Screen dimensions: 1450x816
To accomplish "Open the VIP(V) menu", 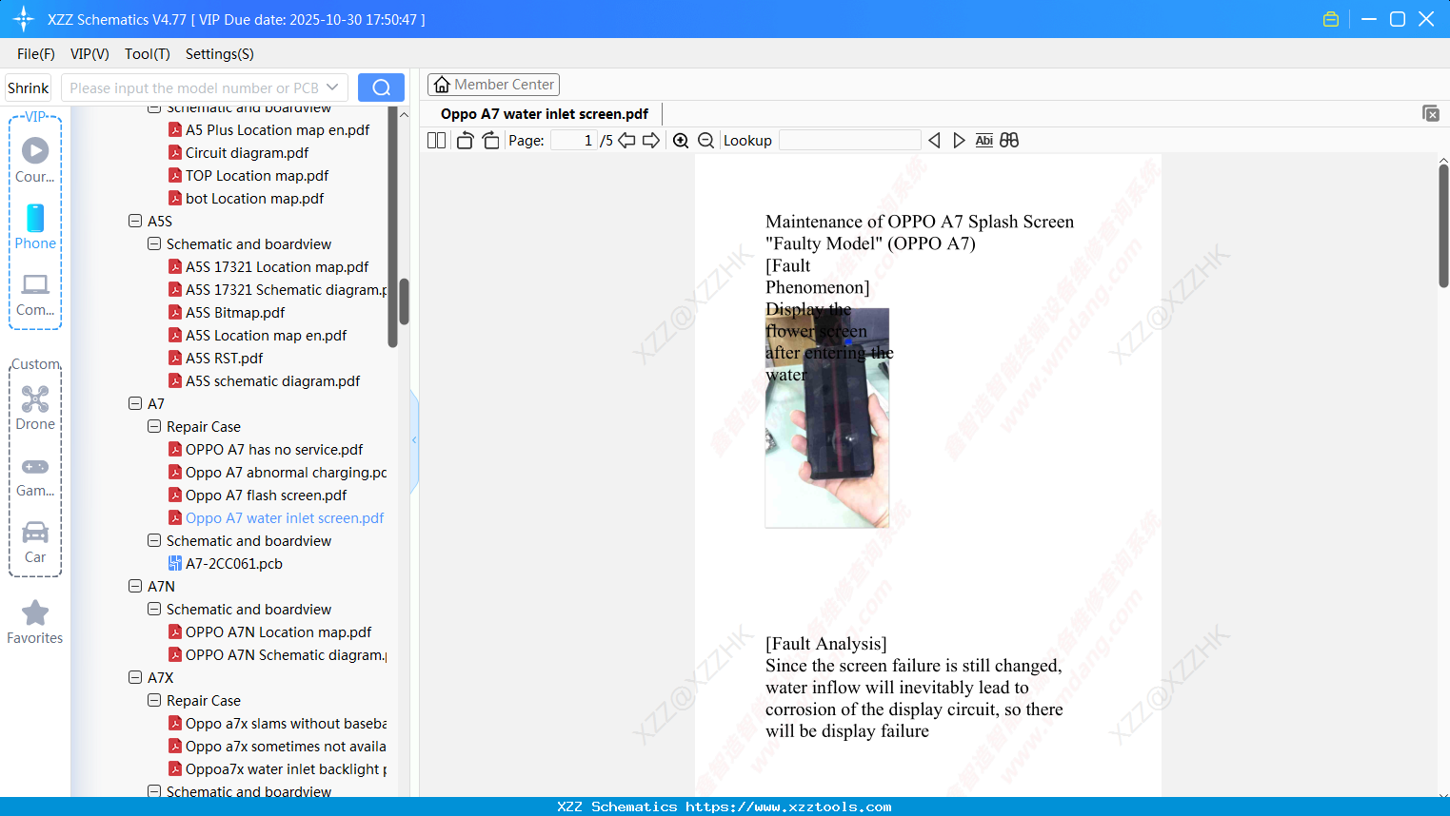I will point(89,54).
